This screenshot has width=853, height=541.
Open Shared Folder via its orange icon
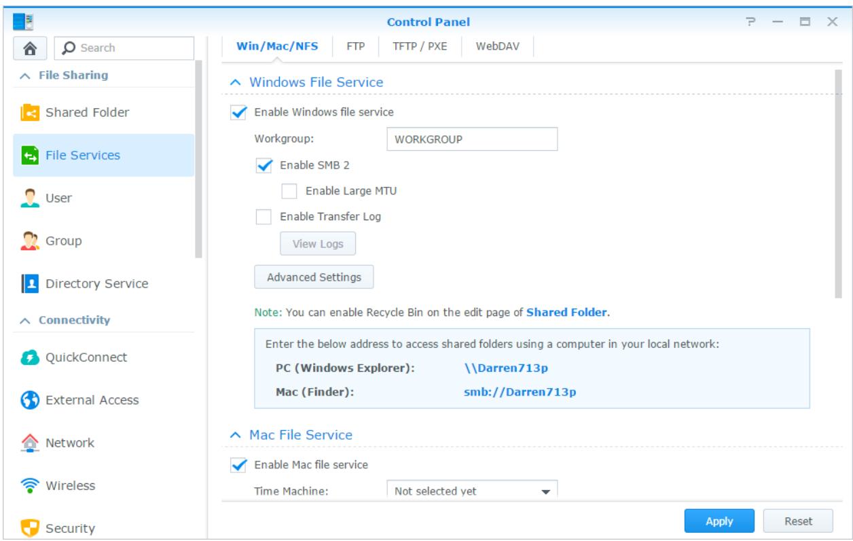30,113
